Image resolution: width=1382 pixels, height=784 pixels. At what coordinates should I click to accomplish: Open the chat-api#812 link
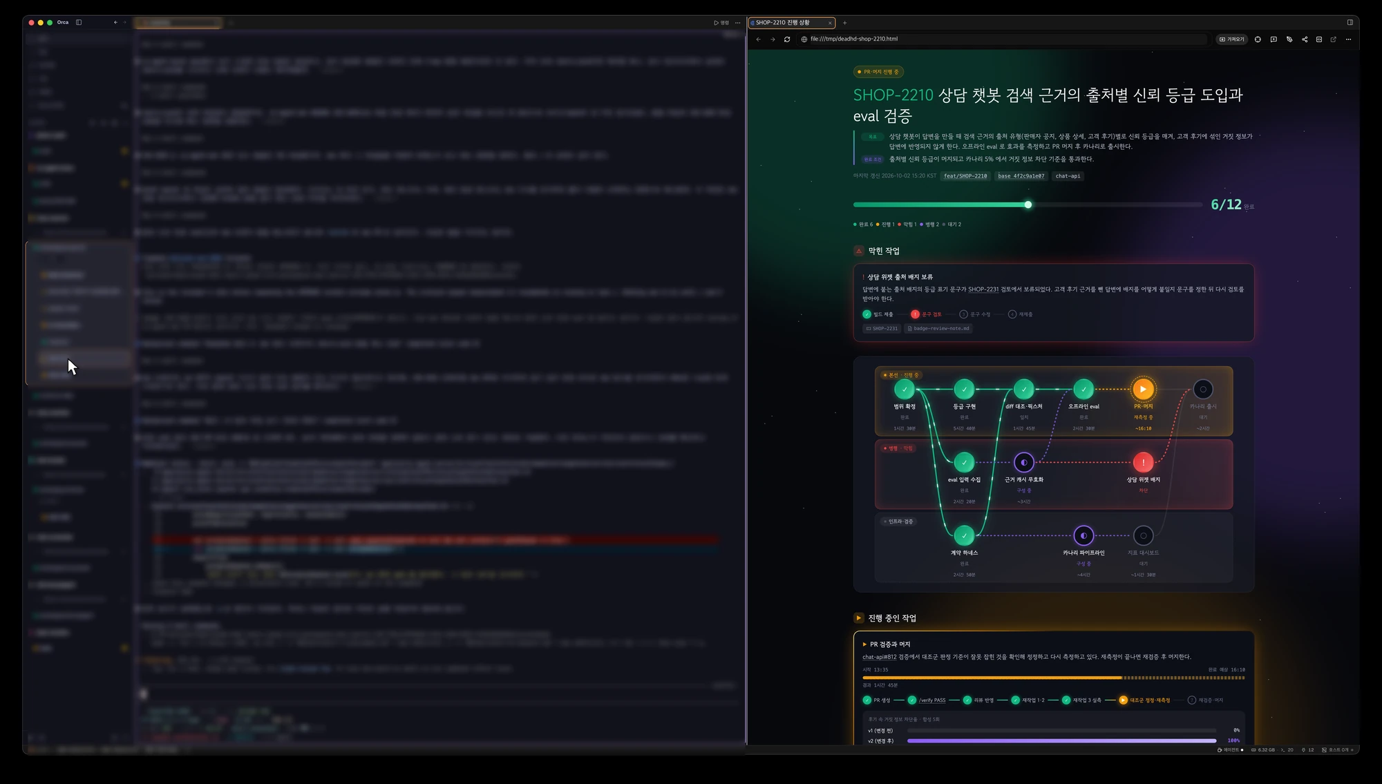pos(879,657)
